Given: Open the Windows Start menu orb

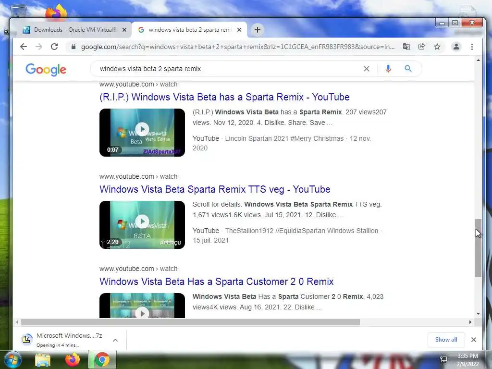Looking at the screenshot, I should coord(13,359).
